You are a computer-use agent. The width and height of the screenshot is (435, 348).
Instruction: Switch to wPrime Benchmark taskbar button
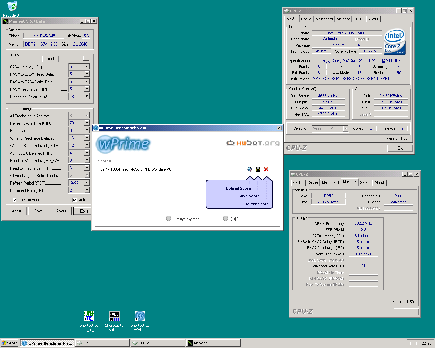47,343
